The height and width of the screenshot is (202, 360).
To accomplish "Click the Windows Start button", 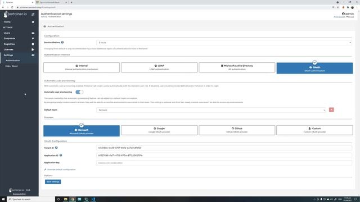I will [3, 199].
